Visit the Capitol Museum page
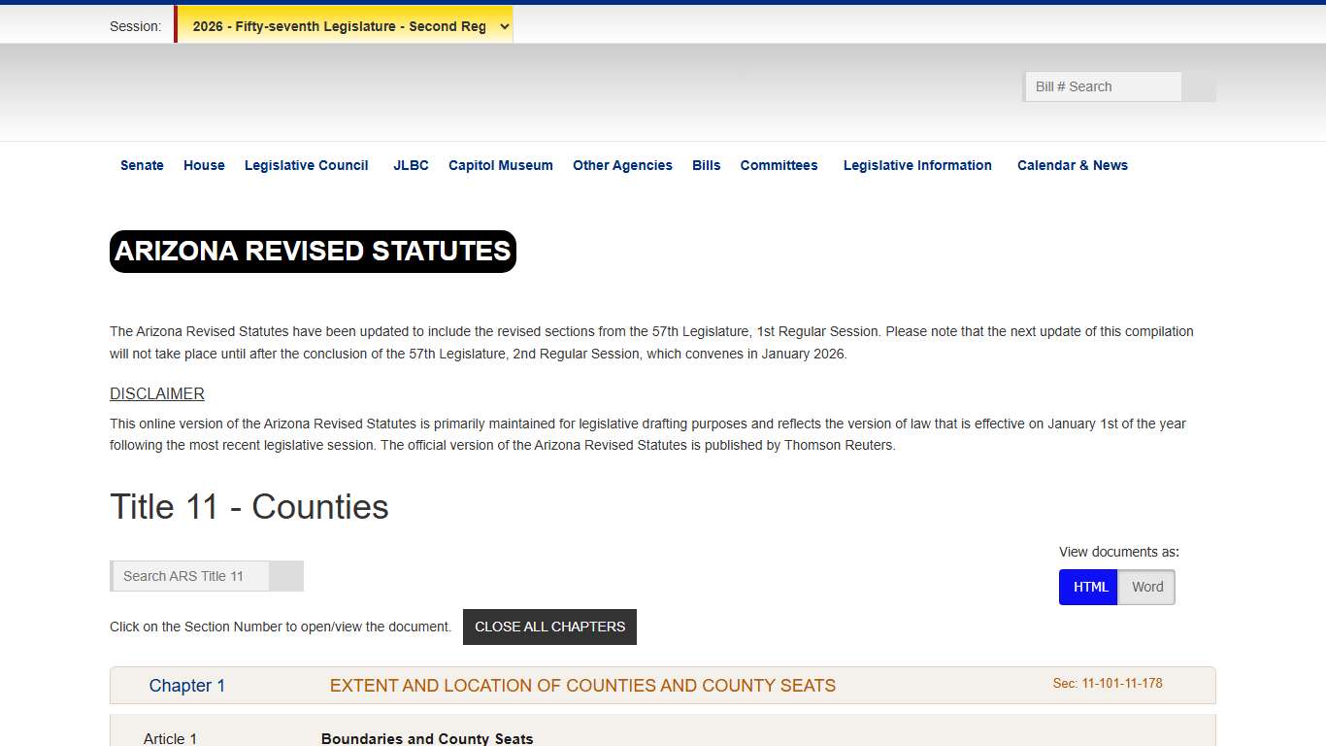 (x=500, y=165)
